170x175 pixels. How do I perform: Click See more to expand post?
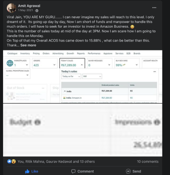(28, 45)
